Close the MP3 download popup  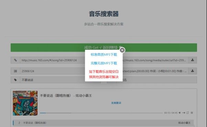pyautogui.click(x=122, y=50)
